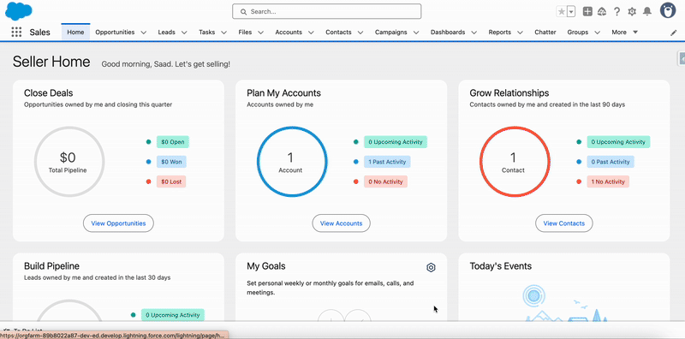Viewport: 685px width, 339px height.
Task: Expand the Contacts tab chevron
Action: tap(360, 33)
